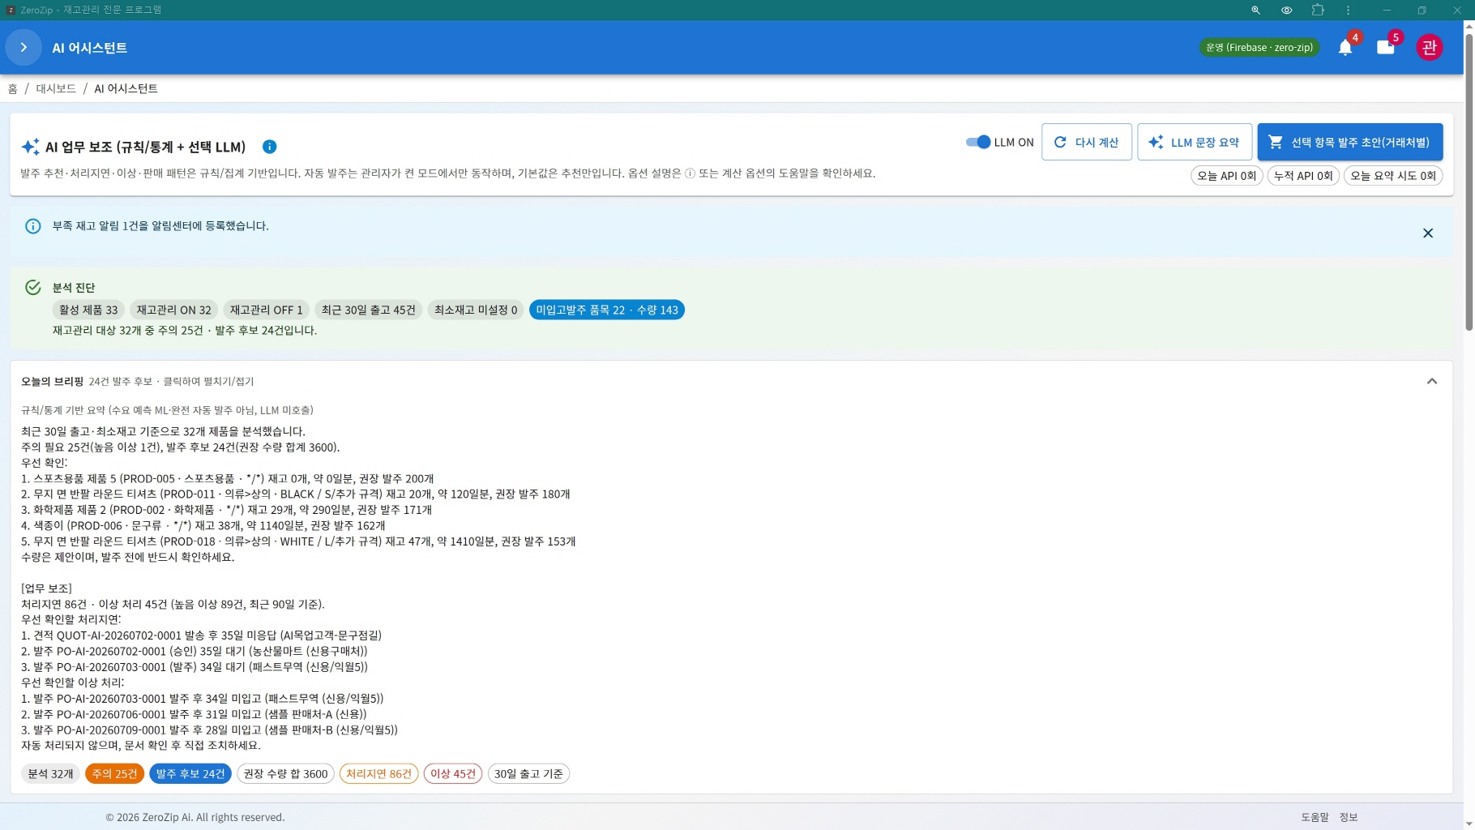The width and height of the screenshot is (1475, 830).
Task: Click the green check icon by 분석 진단
Action: click(x=33, y=287)
